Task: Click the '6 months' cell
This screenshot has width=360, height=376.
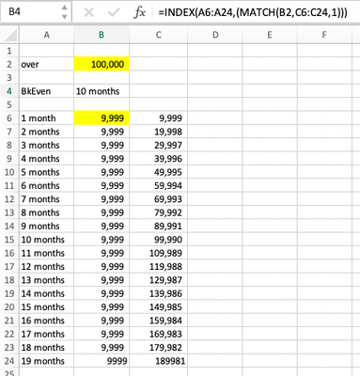Action: [47, 185]
